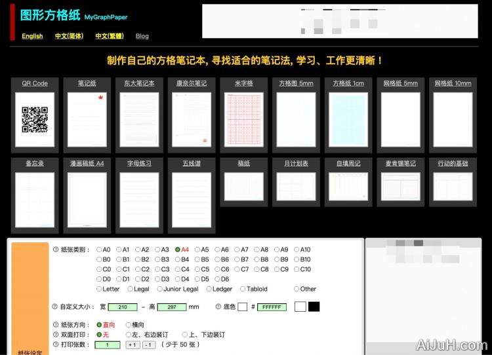Open the 康奈尔笔记 template preview
Image resolution: width=492 pixels, height=355 pixels.
192,119
